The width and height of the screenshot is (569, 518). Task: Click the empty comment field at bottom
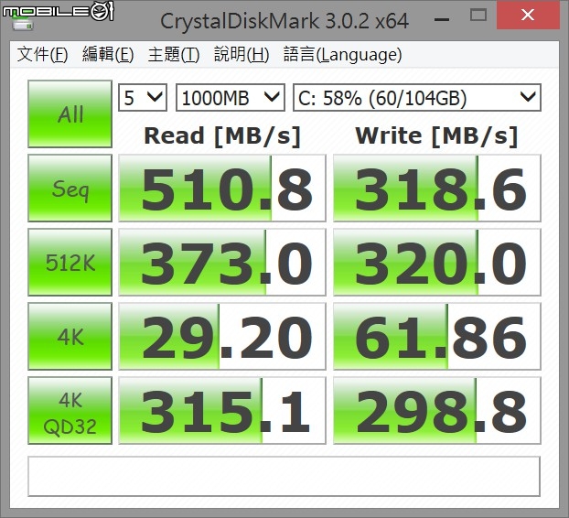click(x=284, y=476)
